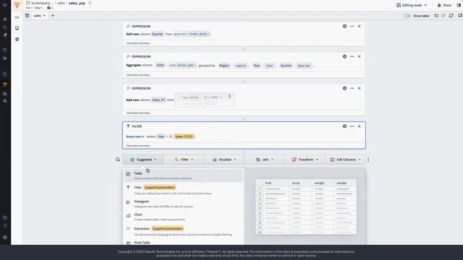463x260 pixels.
Task: Click the help question icon in left sidebar
Action: click(x=5, y=237)
